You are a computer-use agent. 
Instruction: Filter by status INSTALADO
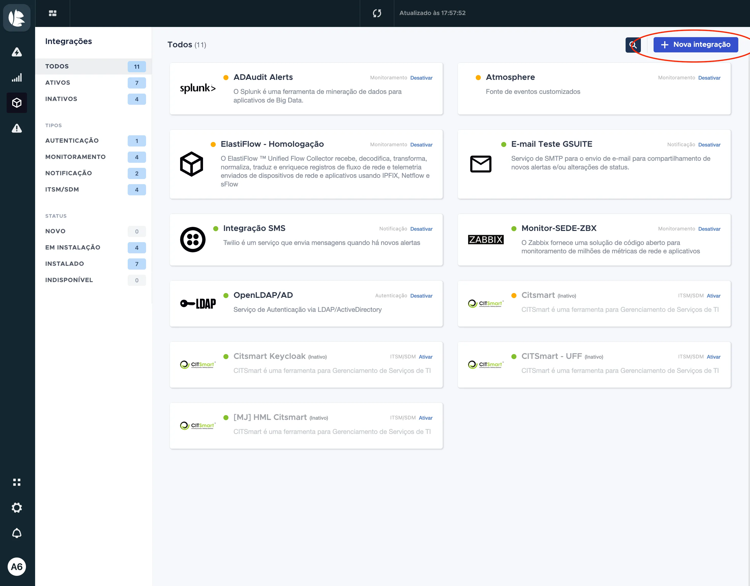(93, 264)
